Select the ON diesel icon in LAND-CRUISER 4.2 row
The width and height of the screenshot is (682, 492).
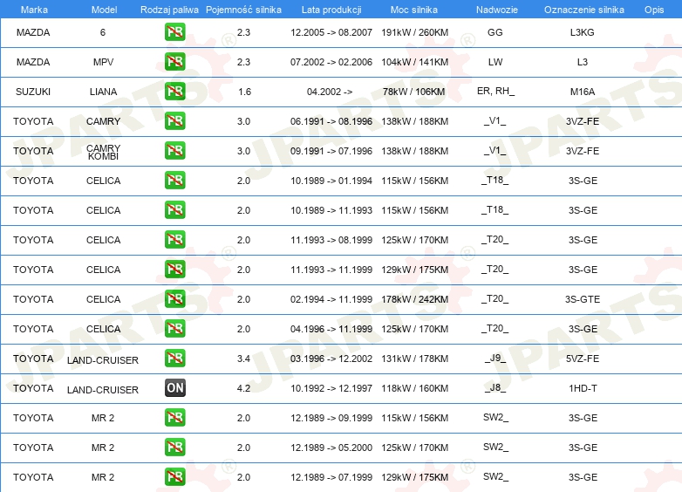click(x=174, y=387)
